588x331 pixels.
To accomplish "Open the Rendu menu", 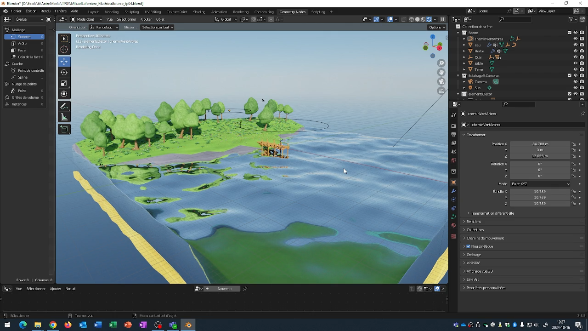I will click(x=45, y=11).
